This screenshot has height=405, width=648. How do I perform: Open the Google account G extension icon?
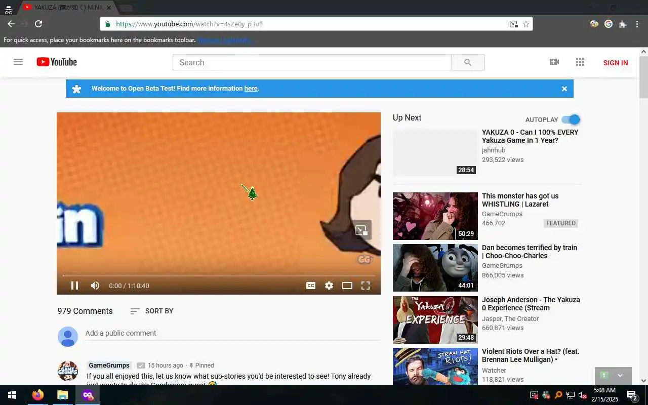pos(609,24)
